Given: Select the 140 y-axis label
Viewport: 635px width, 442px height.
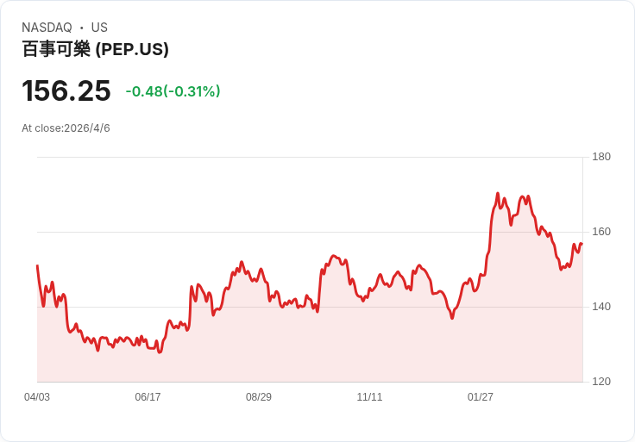Looking at the screenshot, I should [x=600, y=307].
